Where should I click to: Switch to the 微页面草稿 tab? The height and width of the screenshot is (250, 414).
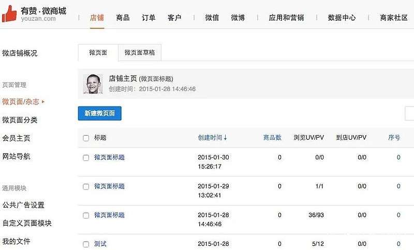(140, 52)
